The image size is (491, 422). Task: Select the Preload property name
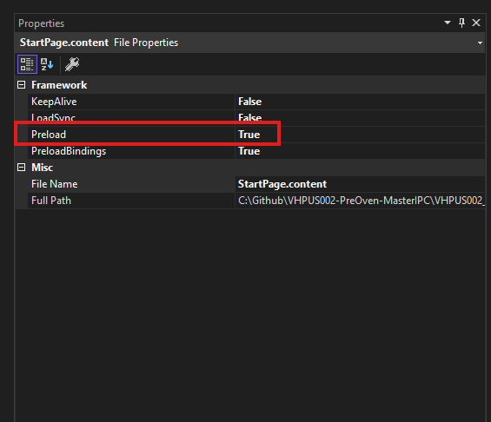(49, 135)
